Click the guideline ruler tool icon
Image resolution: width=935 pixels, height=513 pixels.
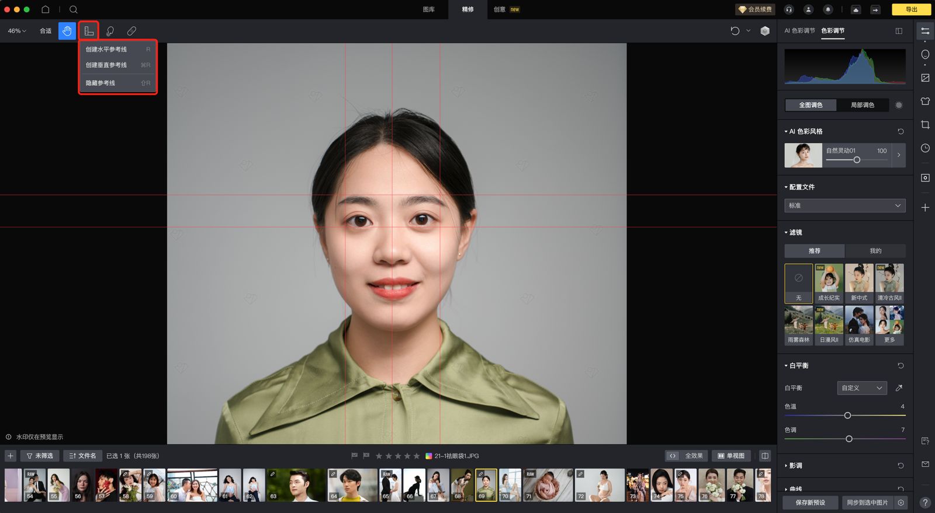click(x=89, y=31)
